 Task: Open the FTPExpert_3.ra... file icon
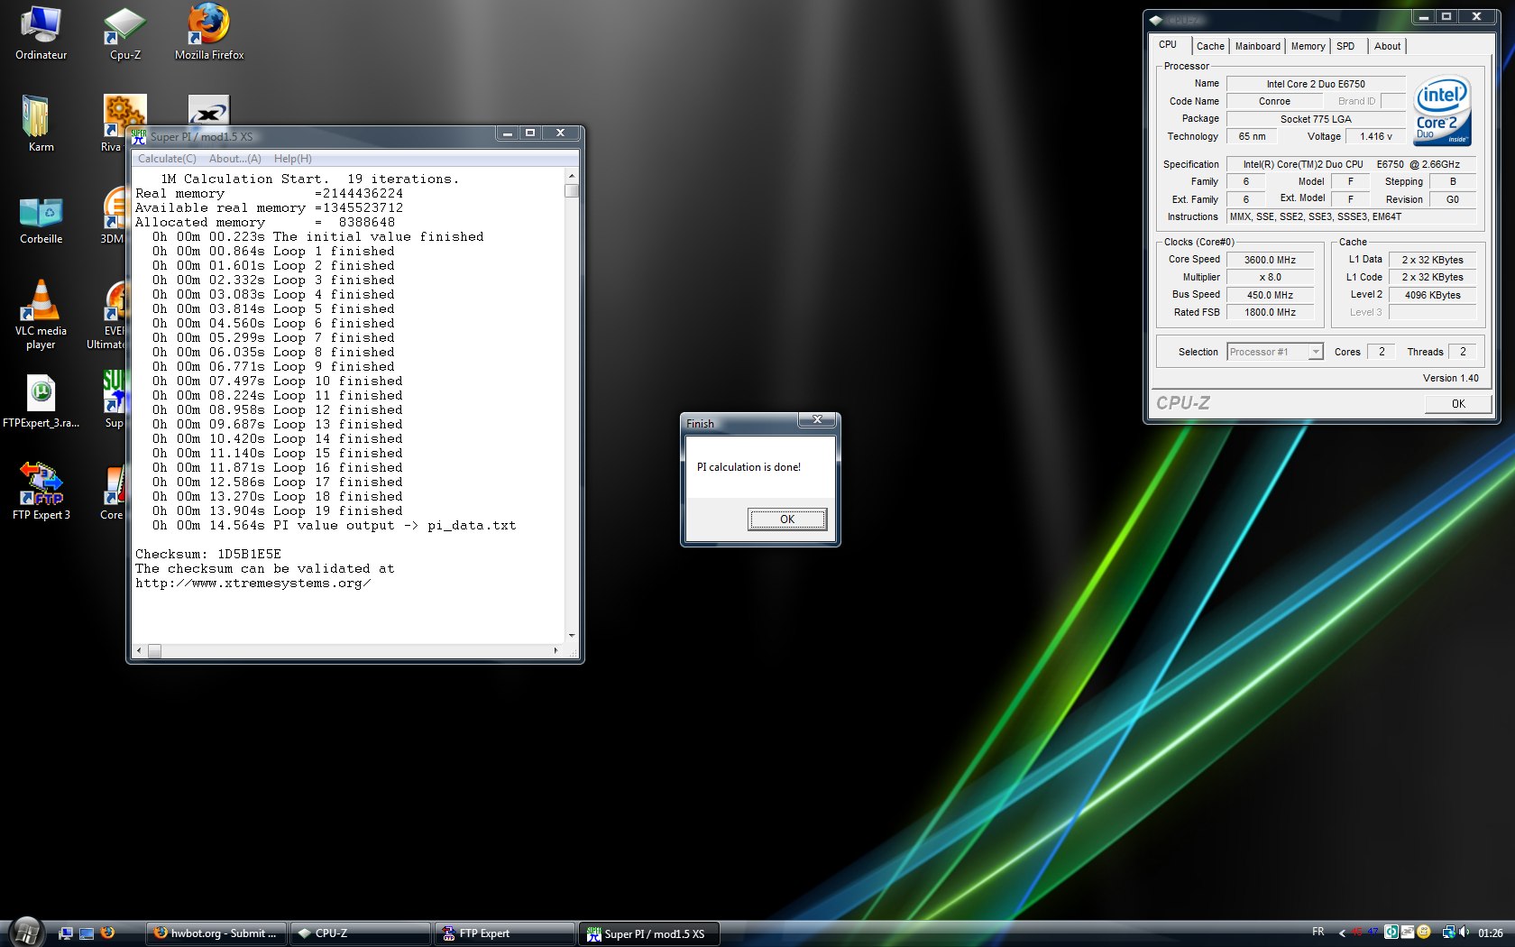coord(41,401)
